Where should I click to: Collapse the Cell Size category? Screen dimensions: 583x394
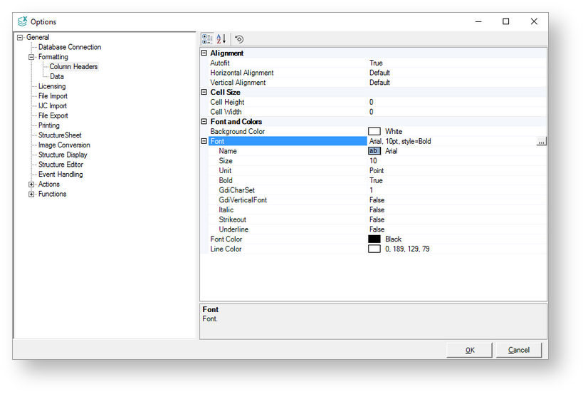[204, 93]
